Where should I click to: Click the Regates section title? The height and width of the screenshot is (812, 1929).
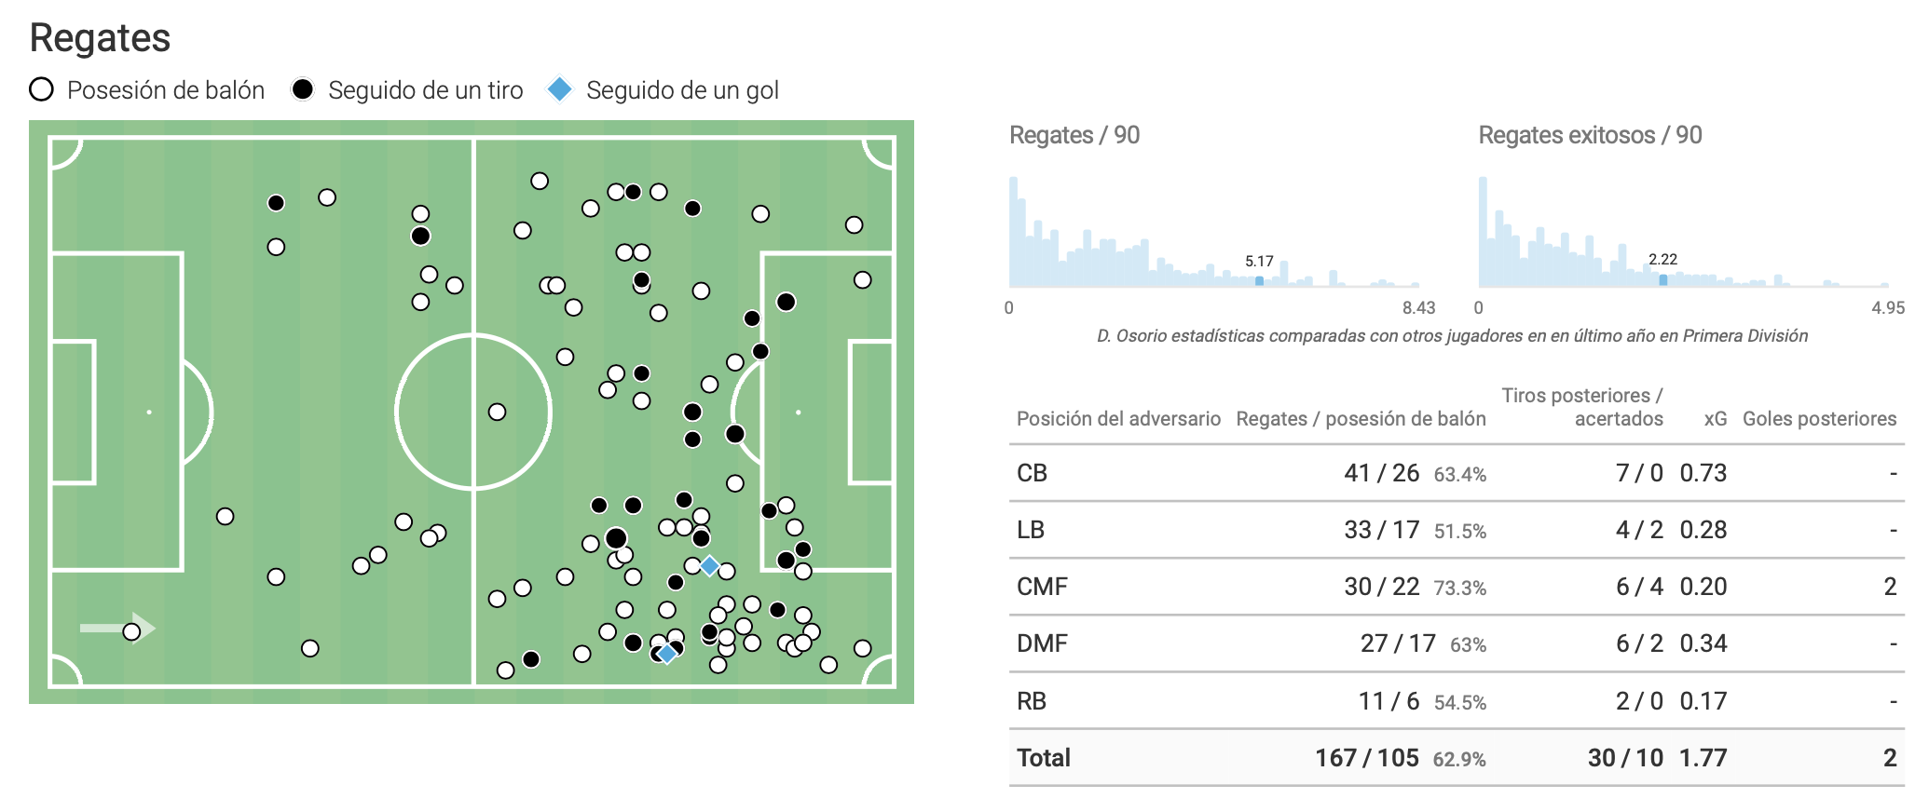click(x=100, y=38)
